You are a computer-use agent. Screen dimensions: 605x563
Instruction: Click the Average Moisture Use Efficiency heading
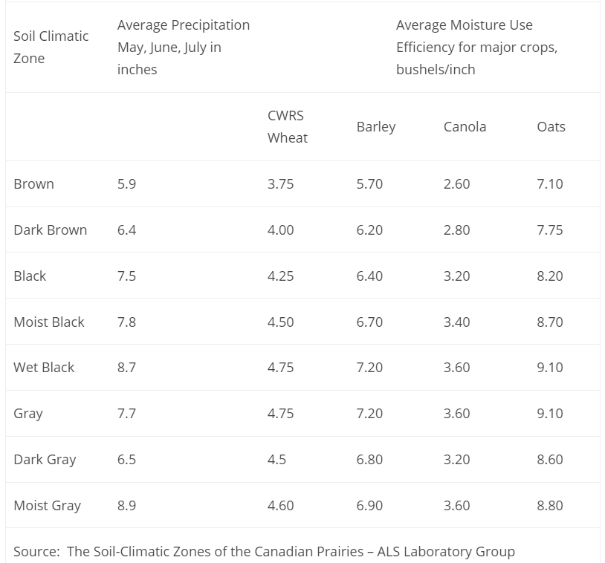[476, 47]
